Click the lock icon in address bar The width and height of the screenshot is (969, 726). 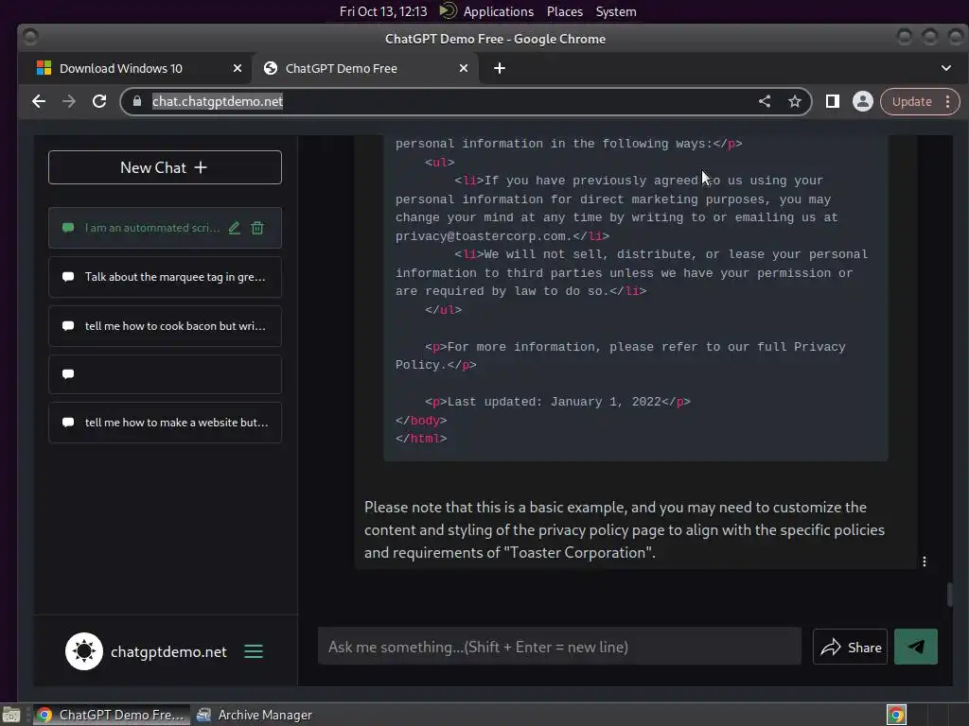coord(137,101)
